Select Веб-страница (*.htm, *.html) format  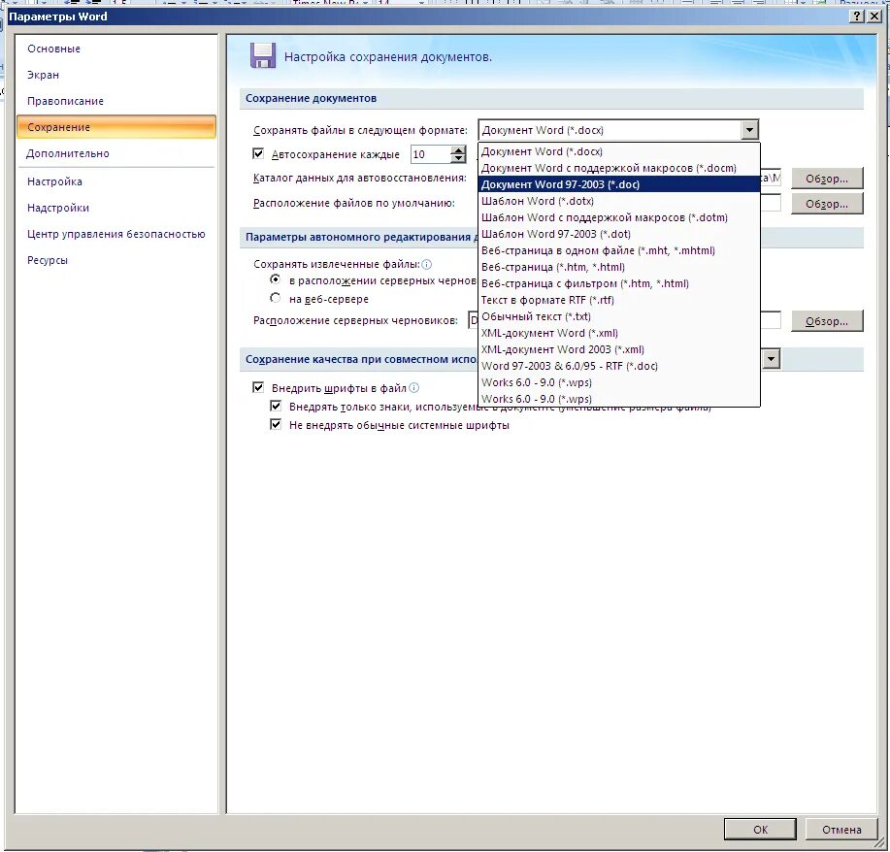tap(618, 267)
